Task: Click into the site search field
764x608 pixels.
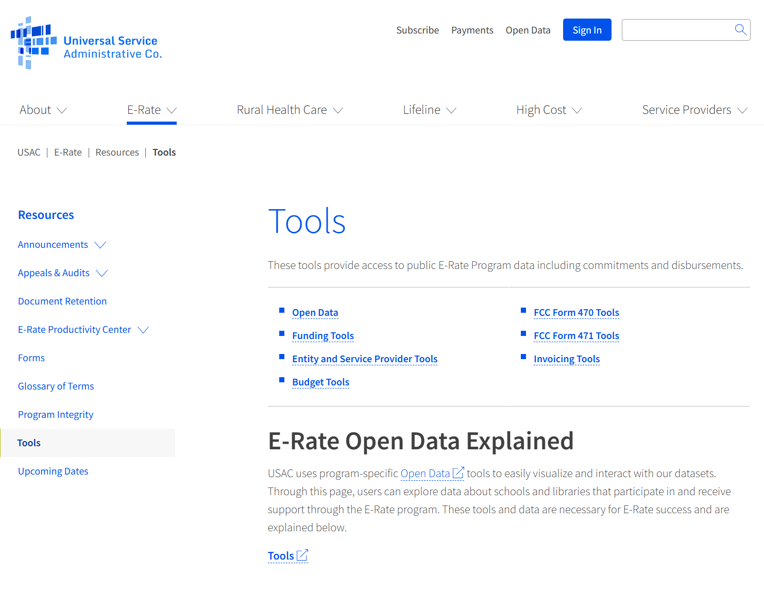Action: 677,30
